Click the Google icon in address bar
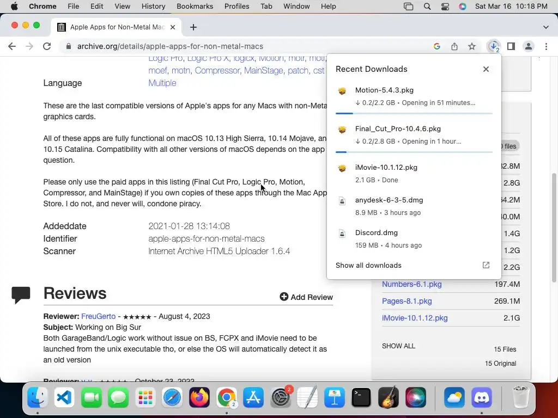Viewport: 558px width, 418px height. coord(437,46)
